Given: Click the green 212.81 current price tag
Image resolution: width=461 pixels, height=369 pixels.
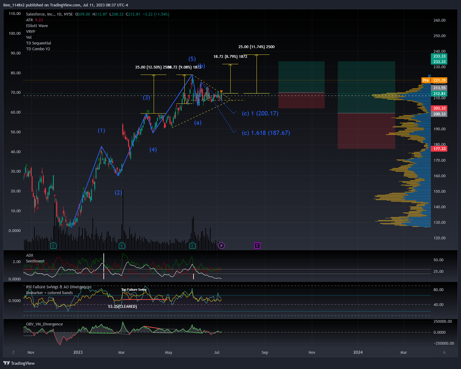Looking at the screenshot, I should click(x=439, y=93).
